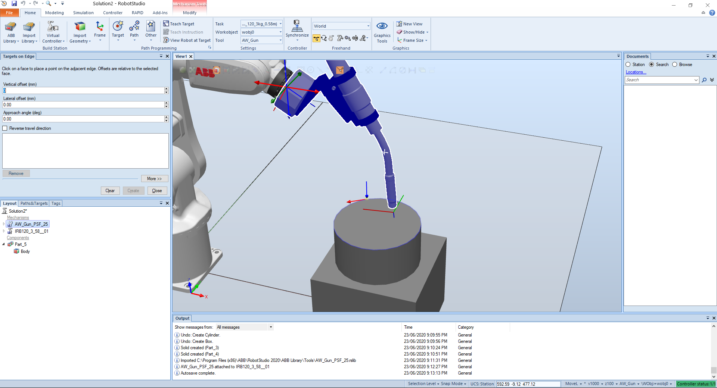Expand the AW_Gun_PSF_25 tree node
717x388 pixels.
pyautogui.click(x=4, y=224)
